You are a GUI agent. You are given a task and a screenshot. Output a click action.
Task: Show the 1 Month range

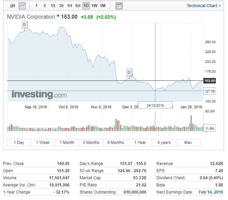click(x=67, y=143)
